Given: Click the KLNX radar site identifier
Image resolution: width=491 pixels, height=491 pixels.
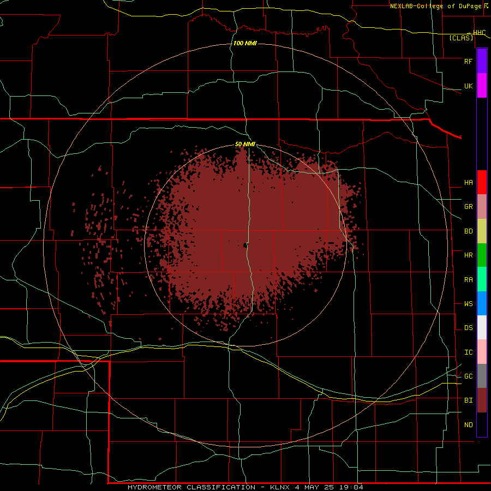Looking at the screenshot, I should [280, 487].
